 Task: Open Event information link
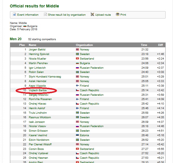click(x=28, y=15)
